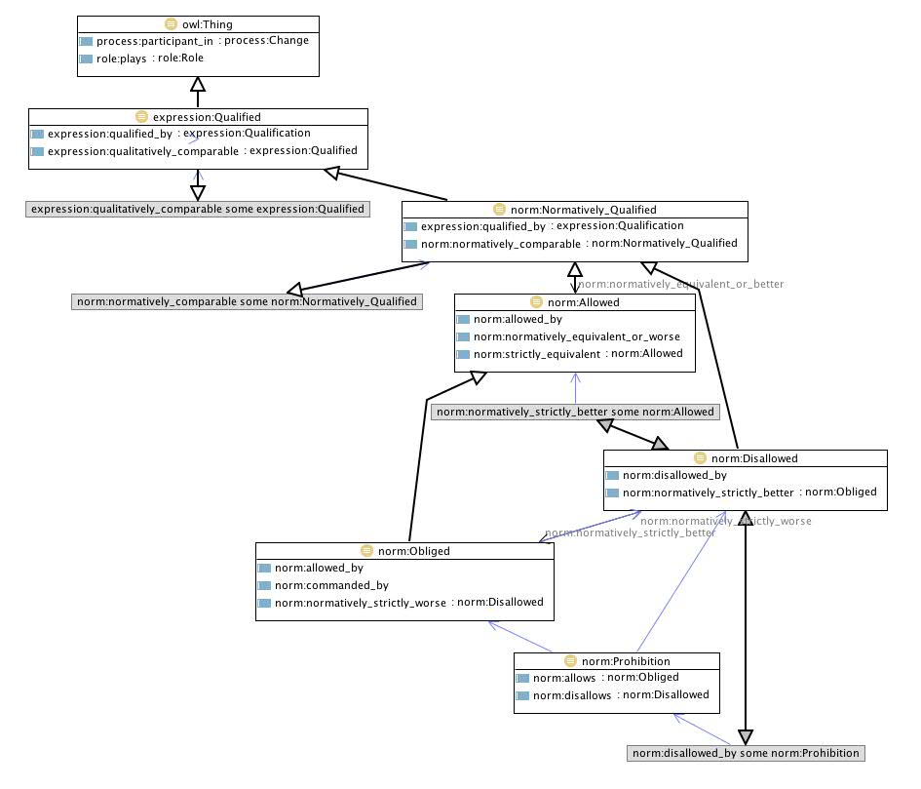921x789 pixels.
Task: Click the norm:Obliged class icon
Action: coord(366,550)
